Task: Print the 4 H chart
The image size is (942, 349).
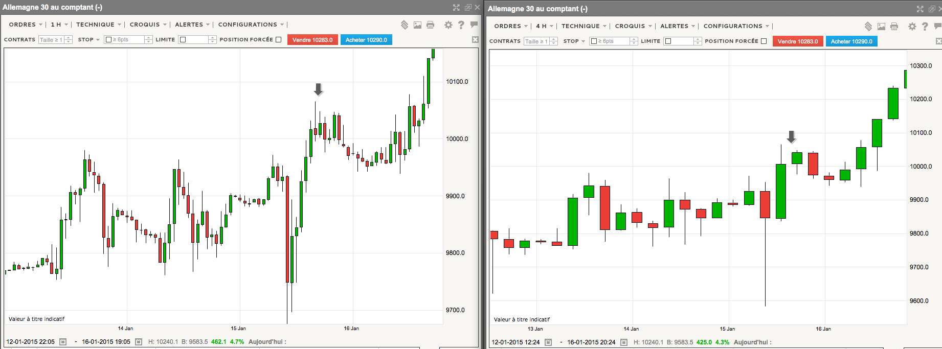Action: (x=894, y=27)
